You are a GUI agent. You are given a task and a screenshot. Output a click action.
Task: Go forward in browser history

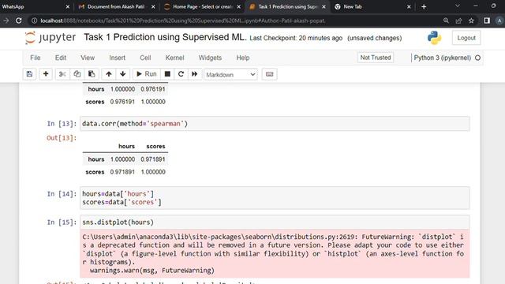[6, 21]
